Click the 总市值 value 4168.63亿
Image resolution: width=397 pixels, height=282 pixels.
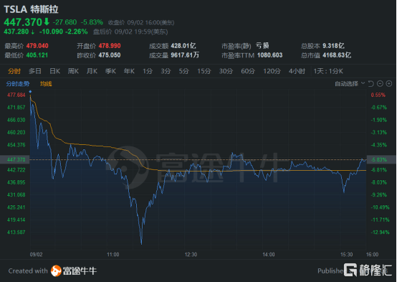(337, 55)
